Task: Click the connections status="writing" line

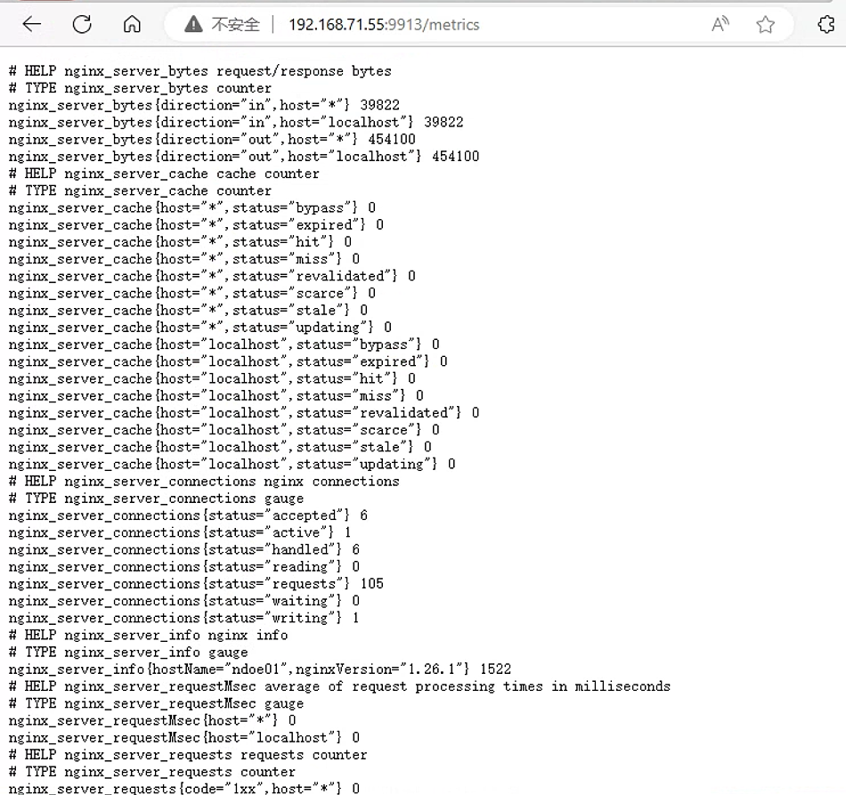Action: click(x=184, y=618)
